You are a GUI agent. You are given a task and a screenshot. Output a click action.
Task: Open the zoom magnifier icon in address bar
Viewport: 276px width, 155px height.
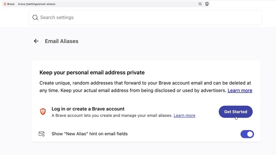200,4
